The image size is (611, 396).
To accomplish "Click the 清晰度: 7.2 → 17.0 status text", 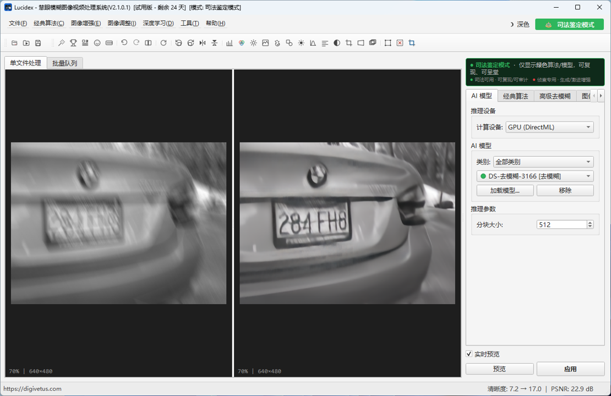I will tap(514, 389).
